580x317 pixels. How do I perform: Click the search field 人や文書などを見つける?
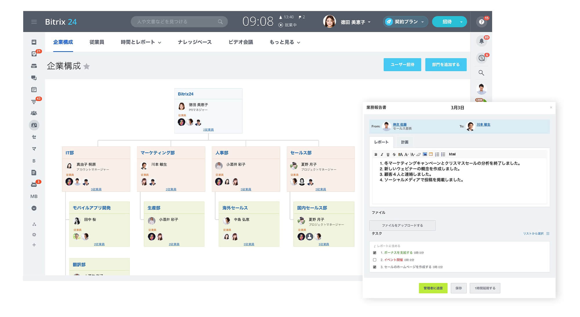[x=179, y=22]
